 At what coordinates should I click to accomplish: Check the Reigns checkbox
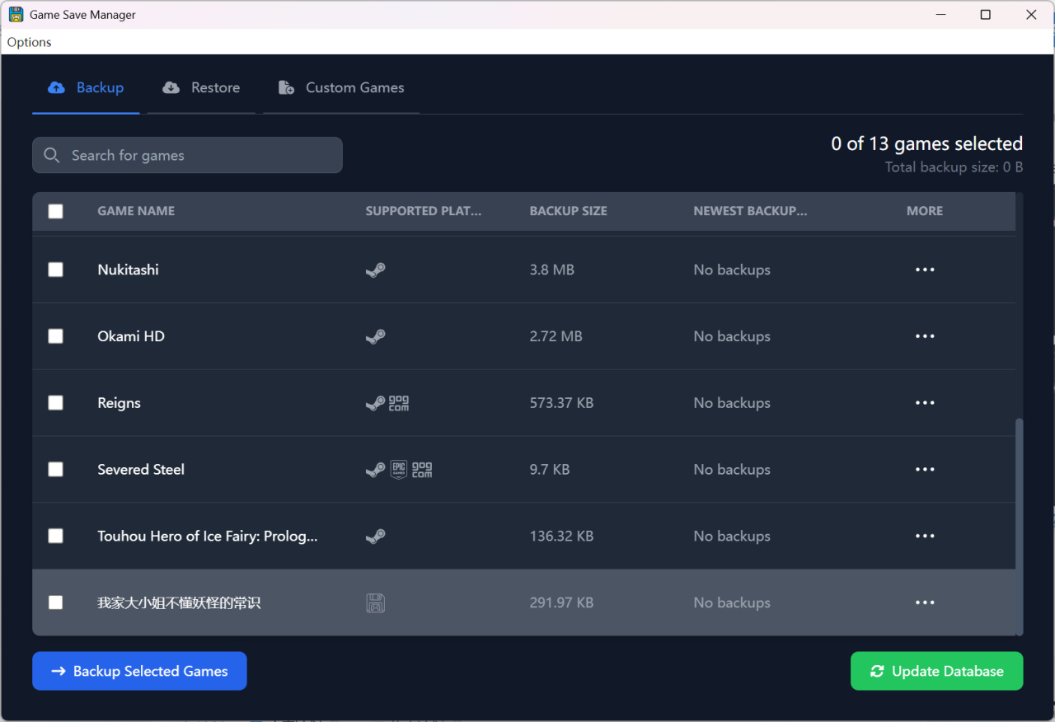point(55,403)
